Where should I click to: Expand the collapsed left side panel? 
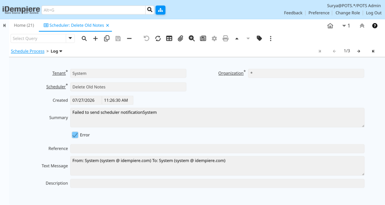[x=5, y=25]
